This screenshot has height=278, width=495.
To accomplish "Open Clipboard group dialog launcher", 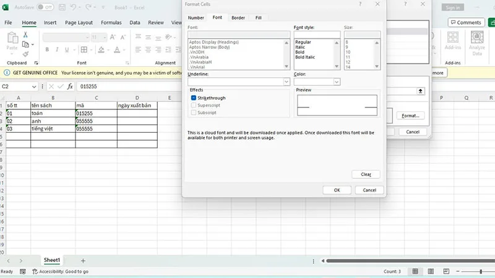I will pyautogui.click(x=36, y=63).
